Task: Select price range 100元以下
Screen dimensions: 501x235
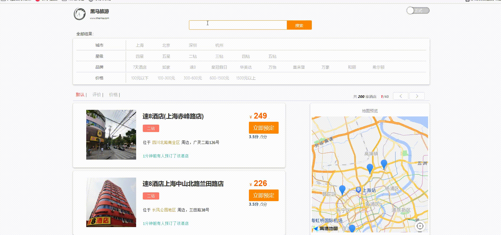Action: pos(140,78)
